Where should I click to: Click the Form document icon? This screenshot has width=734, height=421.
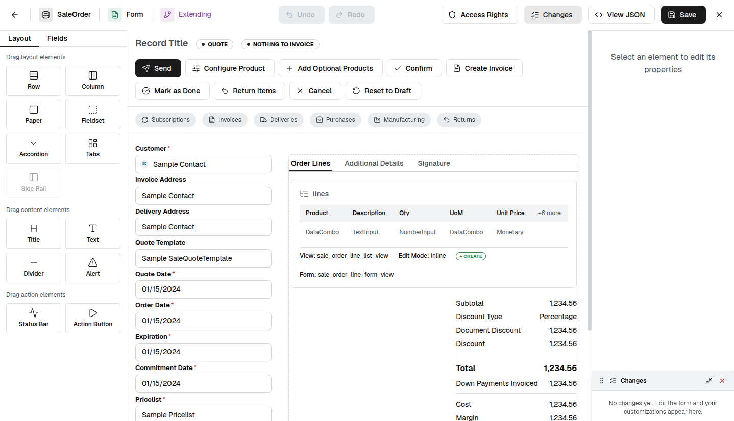(x=115, y=15)
